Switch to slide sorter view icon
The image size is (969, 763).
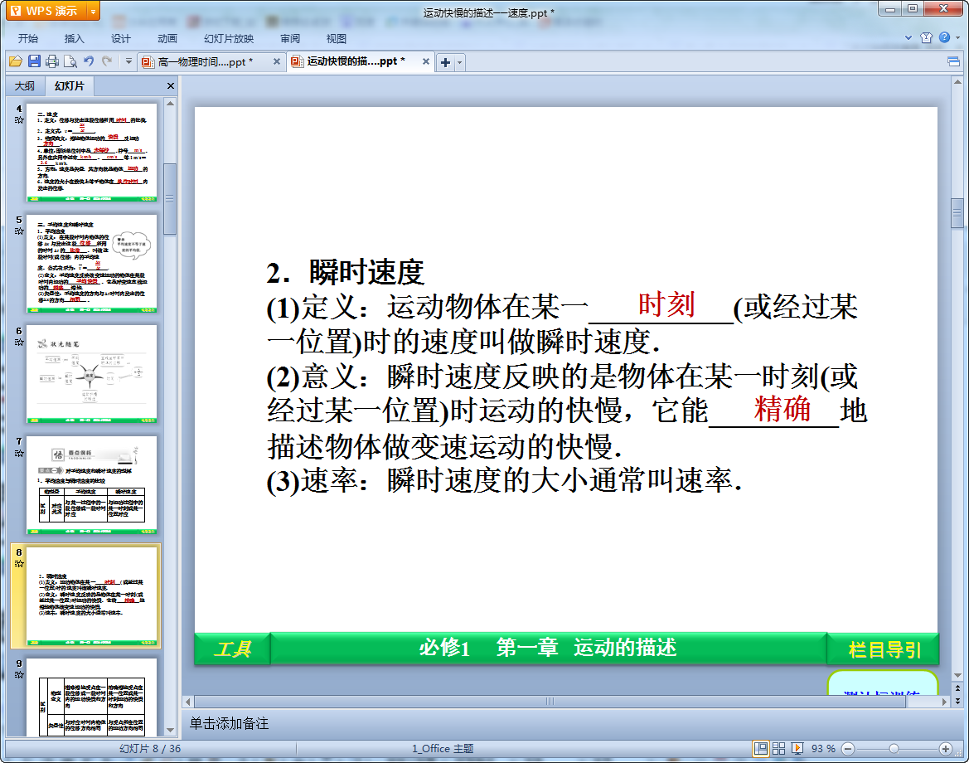click(x=778, y=749)
